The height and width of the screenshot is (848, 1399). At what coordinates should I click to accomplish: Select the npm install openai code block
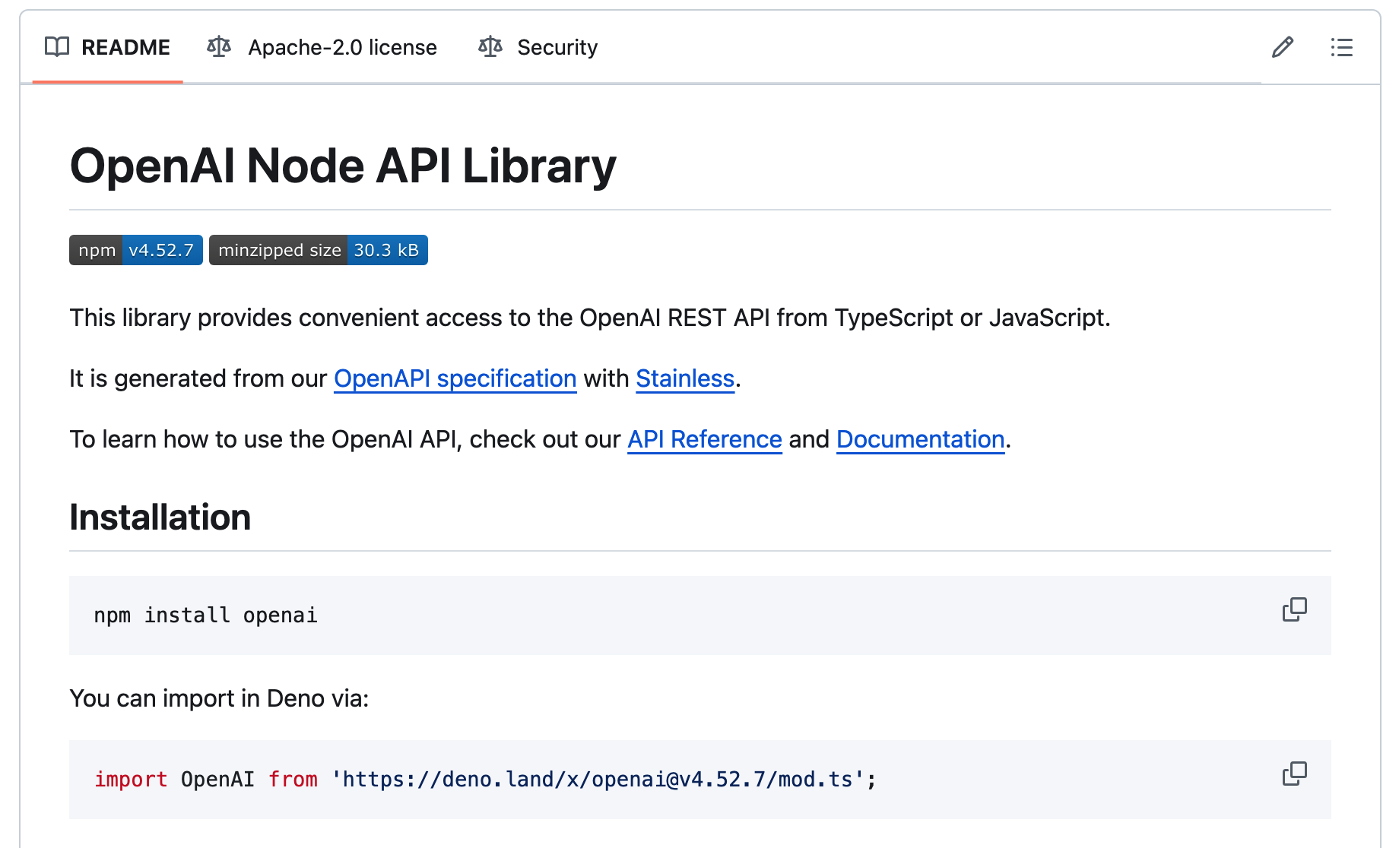click(205, 615)
